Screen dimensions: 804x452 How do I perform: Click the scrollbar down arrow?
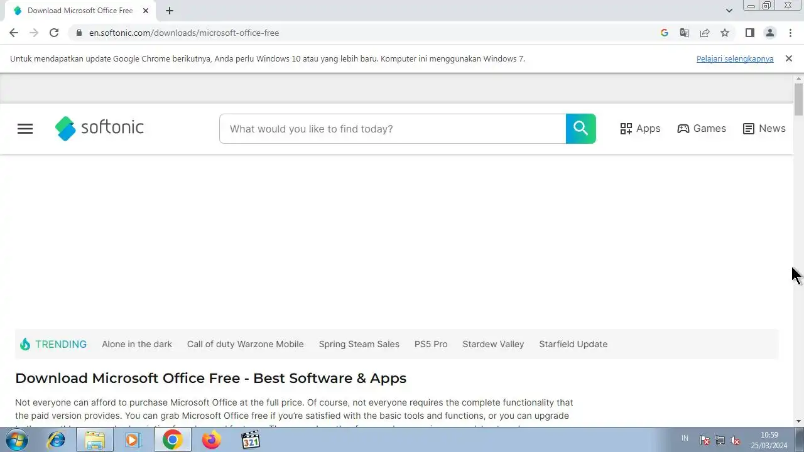[799, 421]
